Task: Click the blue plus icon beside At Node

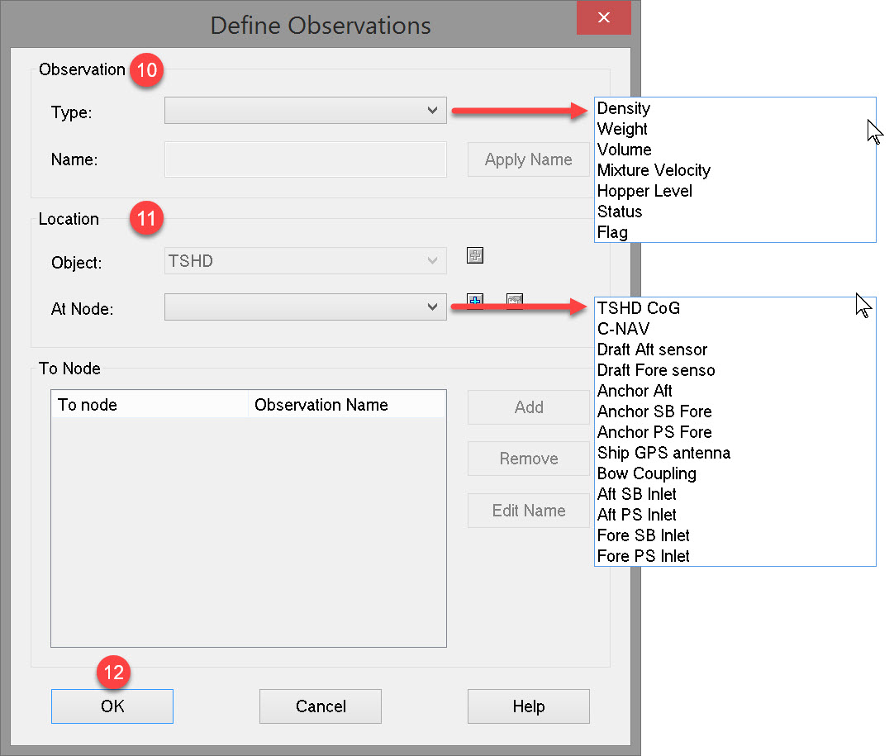Action: click(474, 301)
